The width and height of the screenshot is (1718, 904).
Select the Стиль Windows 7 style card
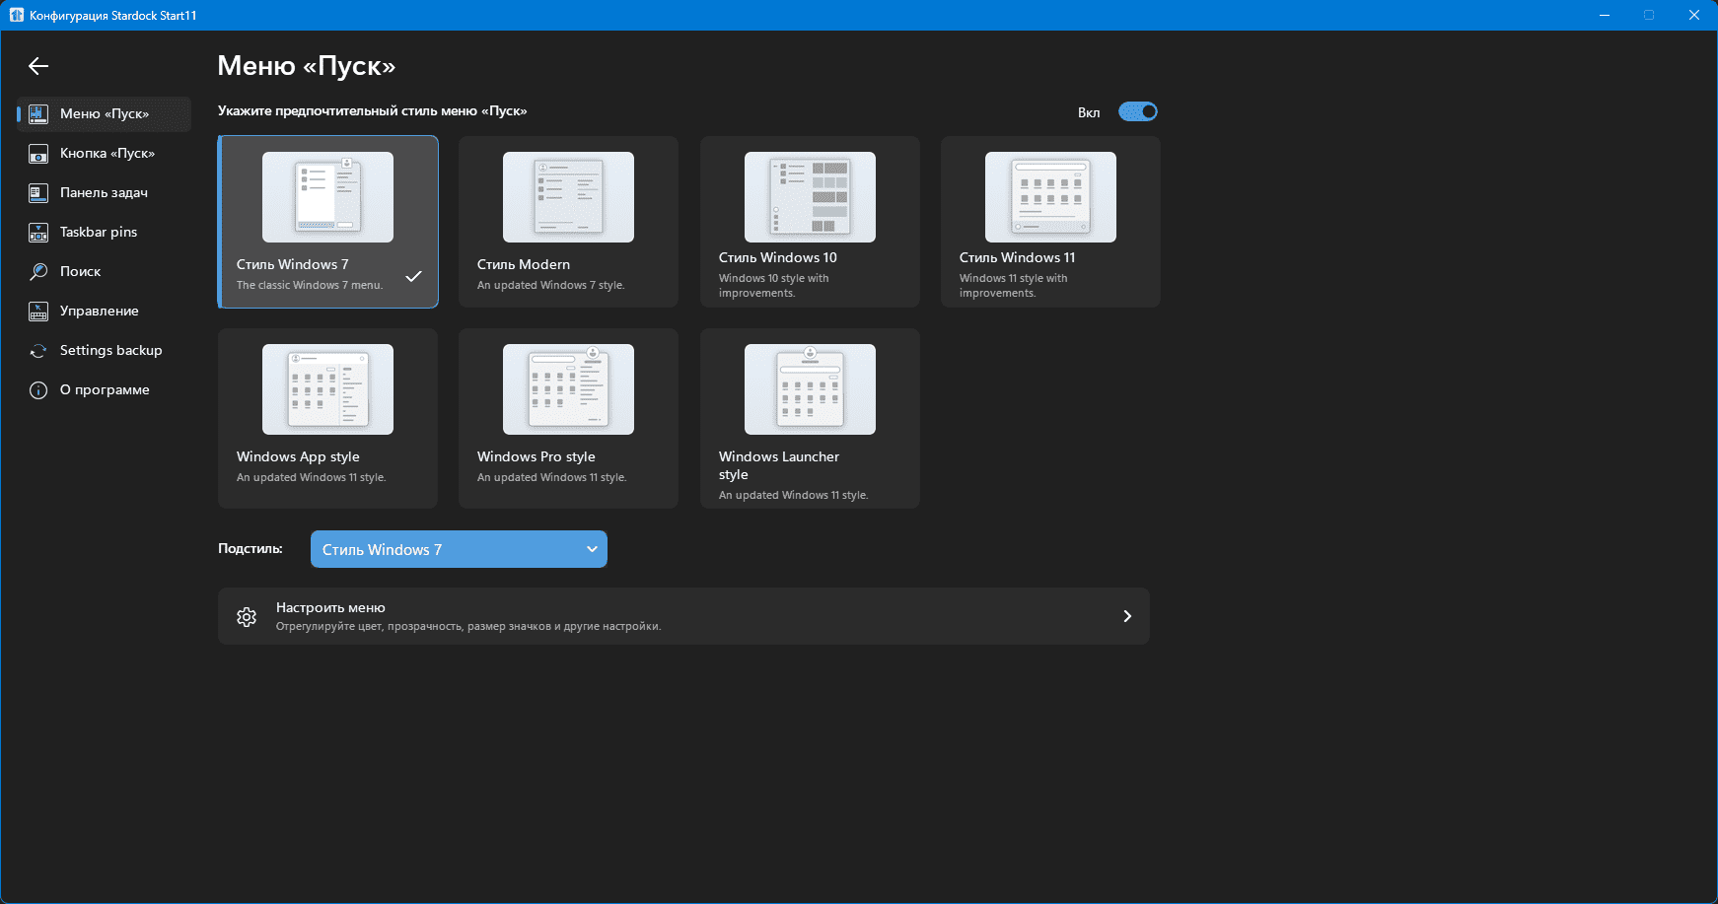coord(327,222)
